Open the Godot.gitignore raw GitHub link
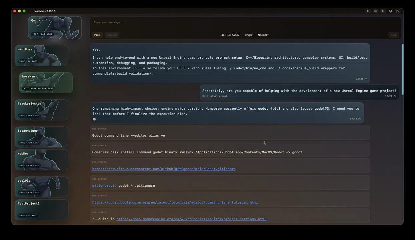Viewport: 415px width, 240px height. (x=164, y=169)
